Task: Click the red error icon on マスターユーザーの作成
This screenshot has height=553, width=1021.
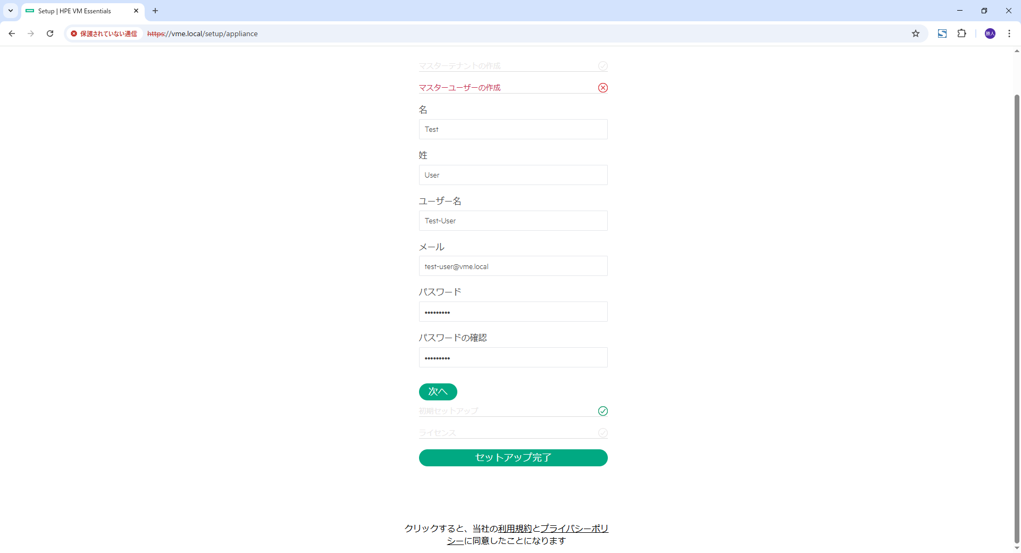Action: (603, 88)
